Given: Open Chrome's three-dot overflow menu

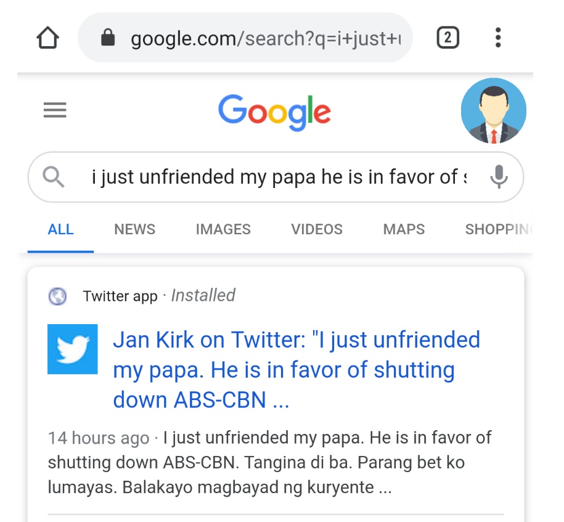Looking at the screenshot, I should (498, 38).
